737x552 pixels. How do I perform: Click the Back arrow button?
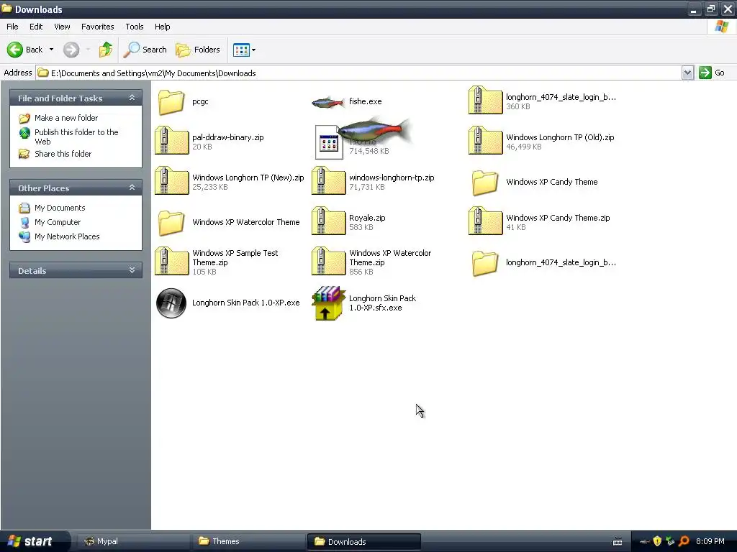point(25,50)
